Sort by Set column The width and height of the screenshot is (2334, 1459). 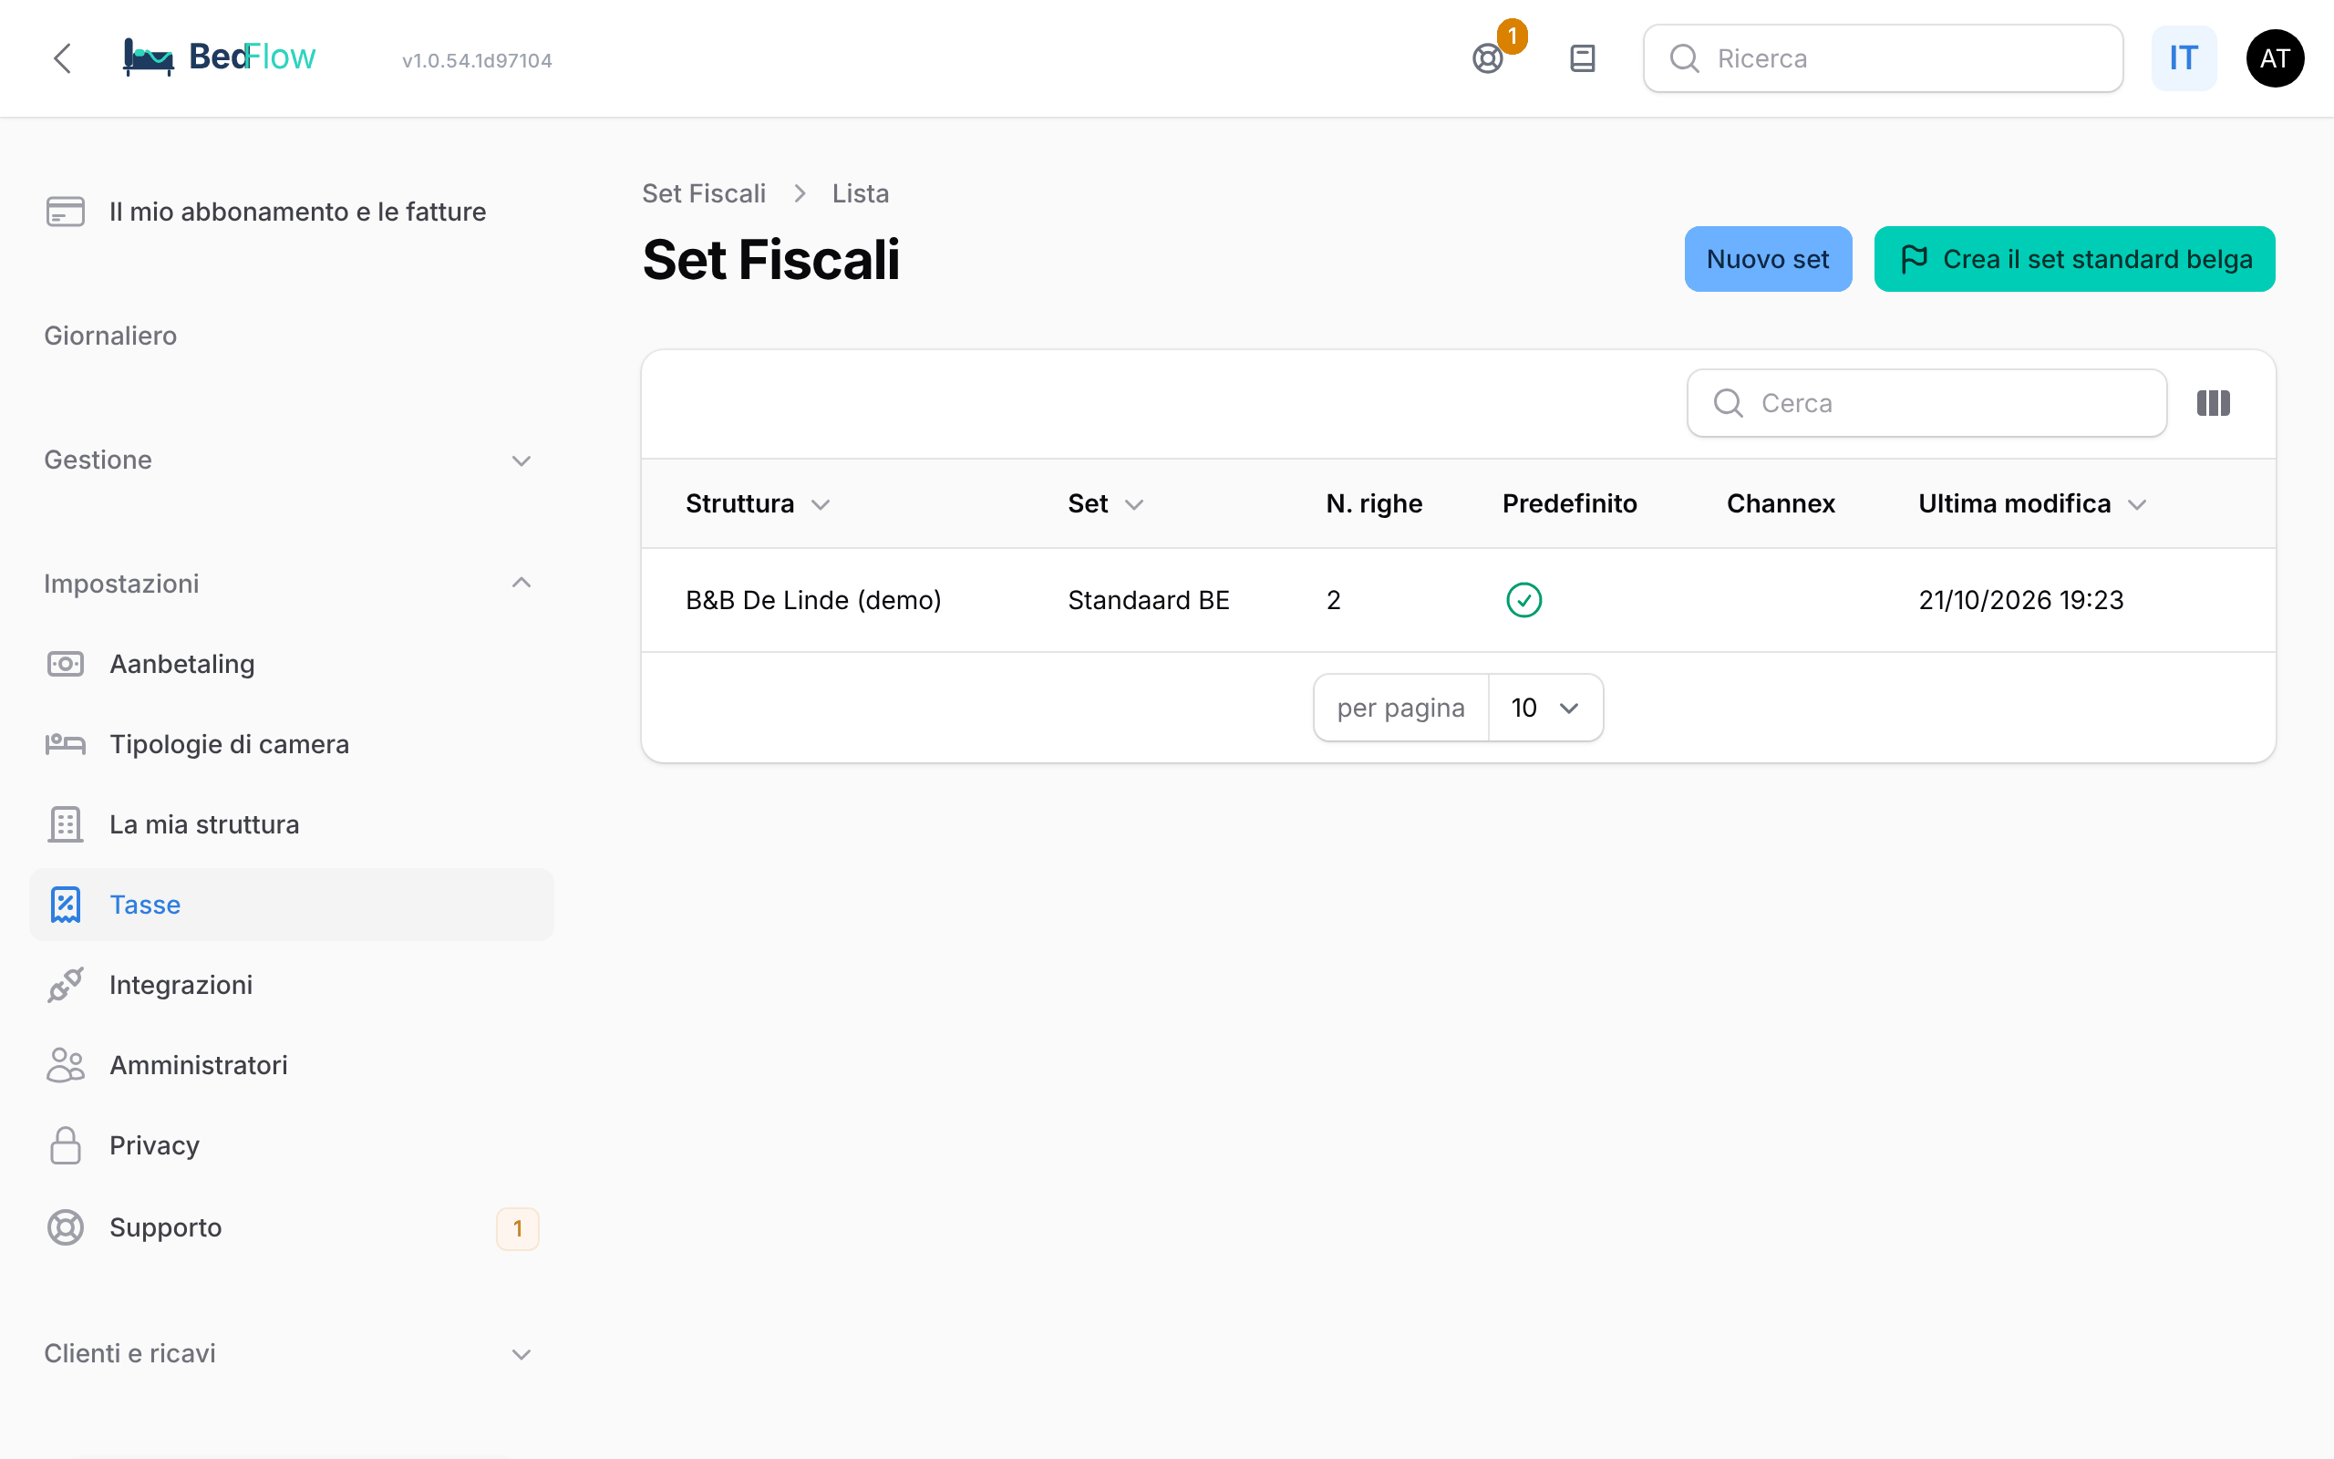[x=1105, y=503]
